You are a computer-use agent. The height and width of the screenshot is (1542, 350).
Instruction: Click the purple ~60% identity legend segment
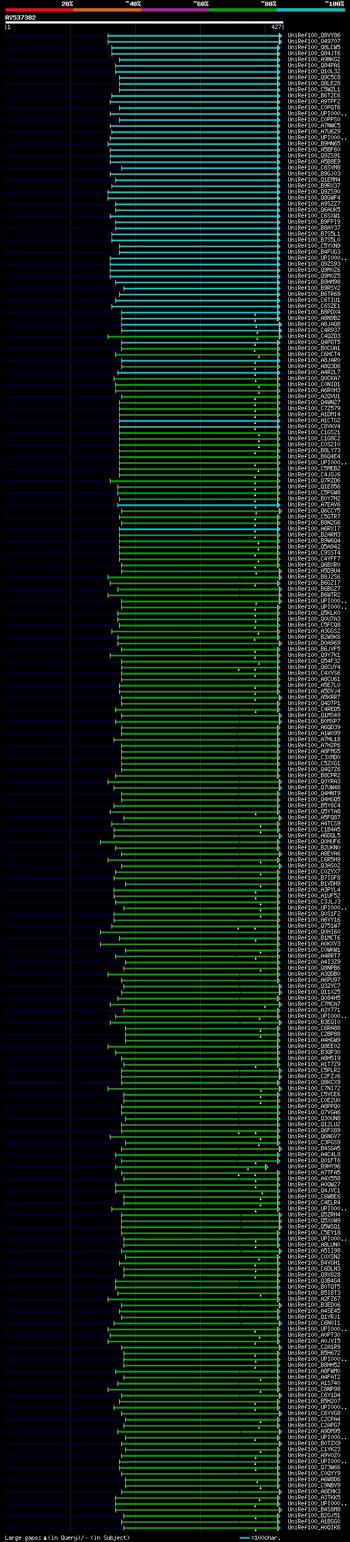pyautogui.click(x=174, y=10)
